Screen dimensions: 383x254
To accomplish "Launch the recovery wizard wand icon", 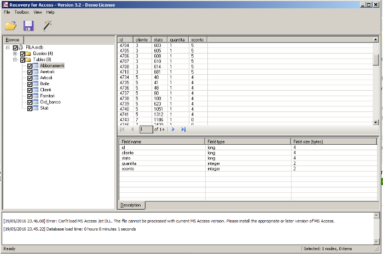I will tap(48, 26).
